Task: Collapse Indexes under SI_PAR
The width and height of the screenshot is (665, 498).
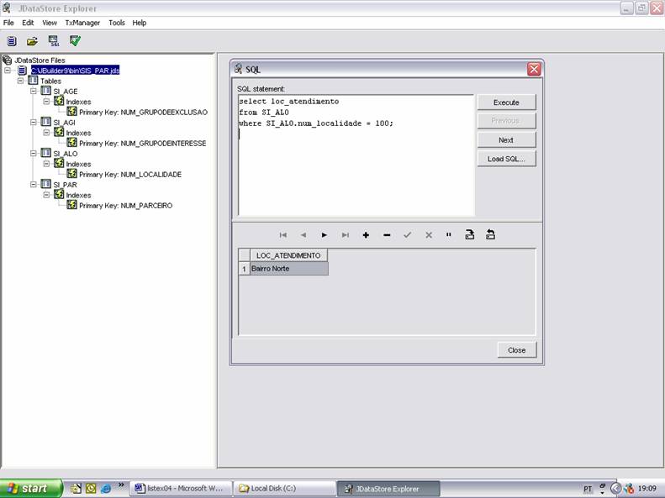Action: tap(46, 195)
